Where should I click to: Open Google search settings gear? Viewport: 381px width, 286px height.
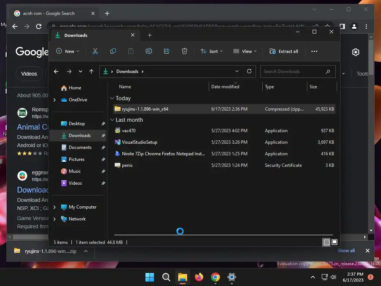pyautogui.click(x=355, y=52)
